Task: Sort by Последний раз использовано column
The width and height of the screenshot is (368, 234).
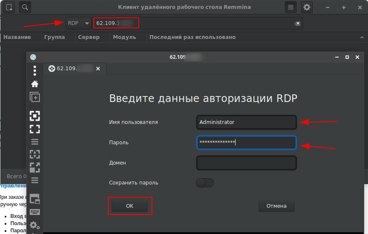Action: (192, 37)
